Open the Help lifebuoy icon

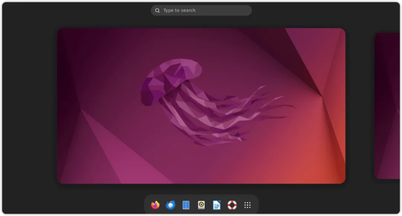click(232, 205)
